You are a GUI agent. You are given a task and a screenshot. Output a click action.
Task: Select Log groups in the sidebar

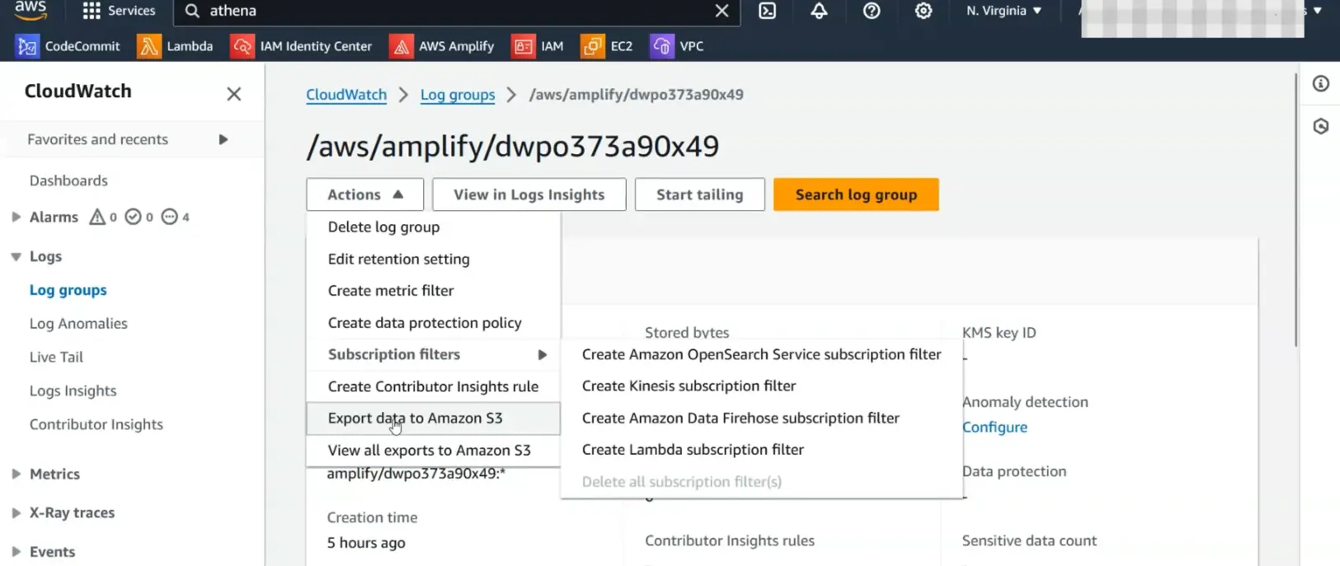click(68, 290)
